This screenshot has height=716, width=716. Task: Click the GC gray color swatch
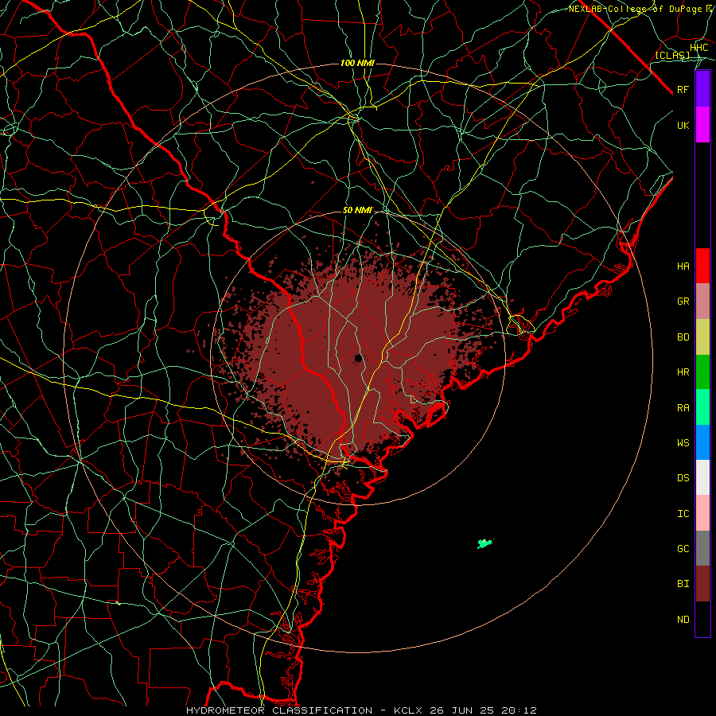pyautogui.click(x=702, y=548)
